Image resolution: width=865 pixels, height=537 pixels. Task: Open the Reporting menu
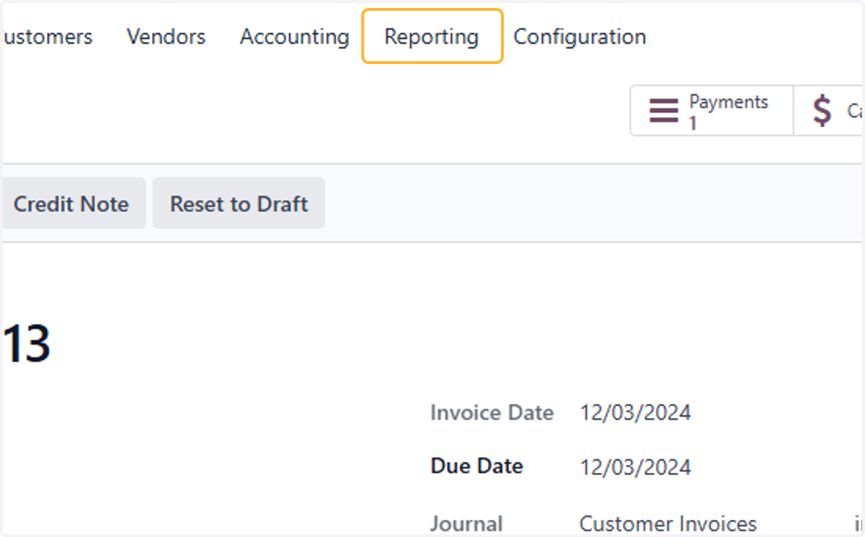pyautogui.click(x=432, y=37)
